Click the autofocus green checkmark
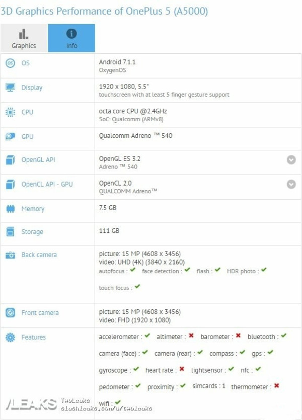This screenshot has width=302, height=420. (x=132, y=270)
